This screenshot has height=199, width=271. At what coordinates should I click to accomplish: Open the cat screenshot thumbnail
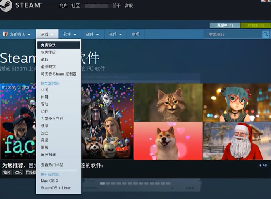click(168, 102)
